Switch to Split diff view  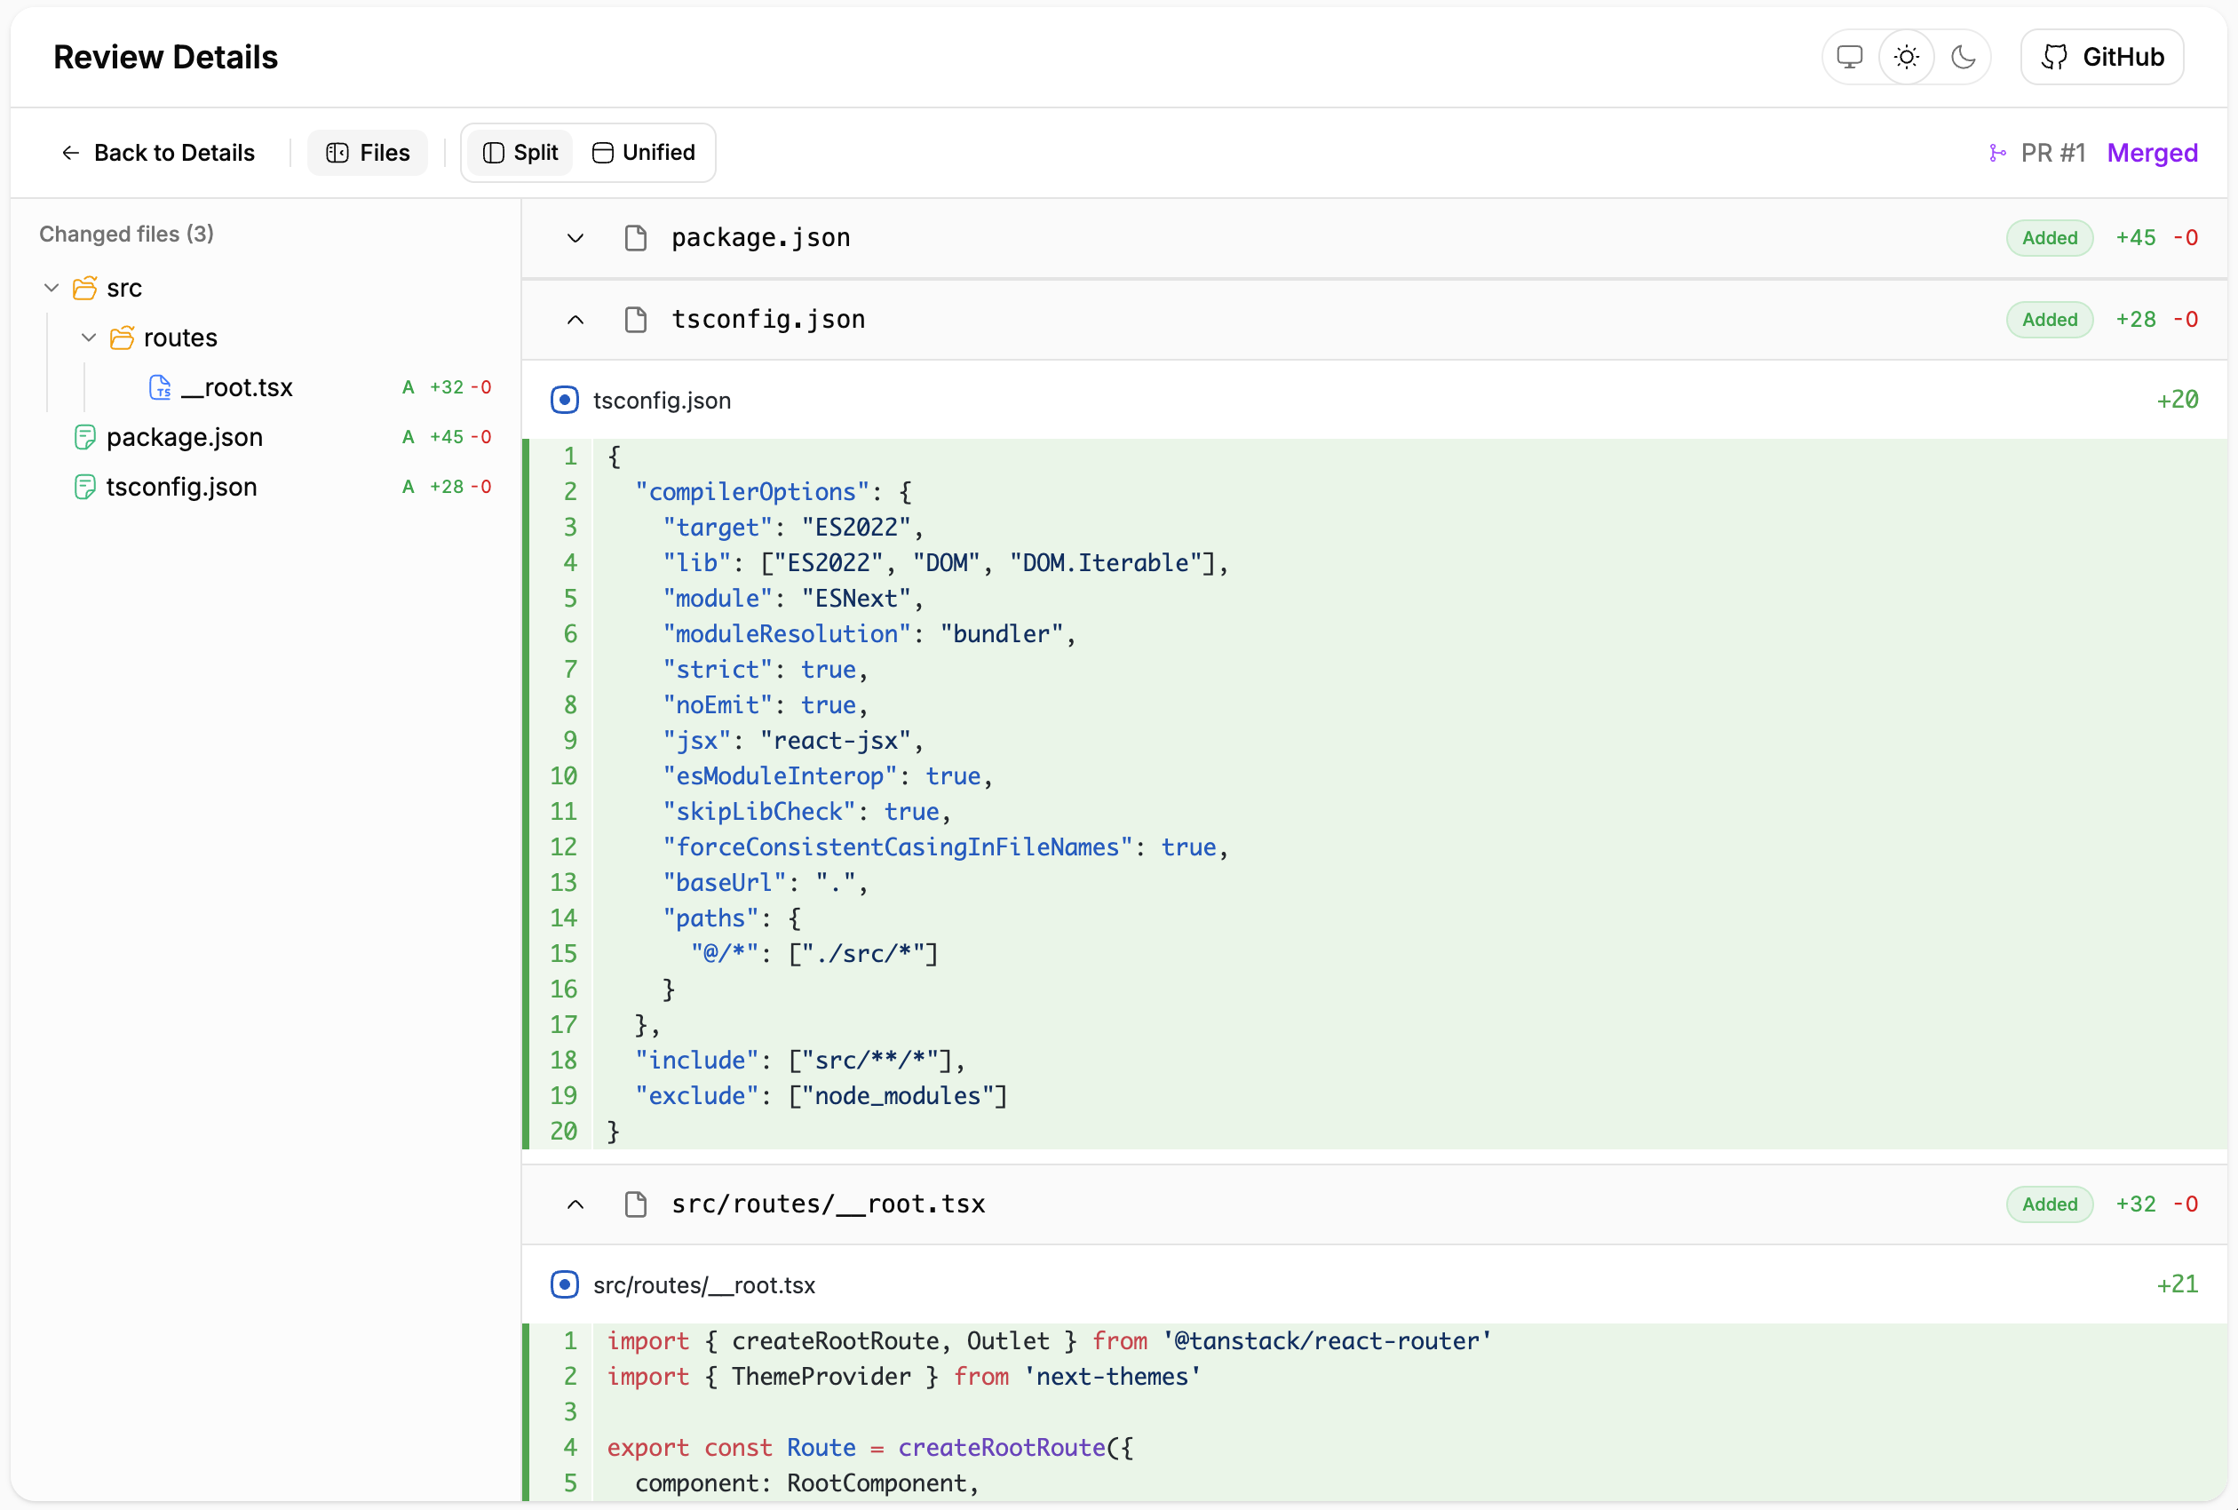coord(520,153)
